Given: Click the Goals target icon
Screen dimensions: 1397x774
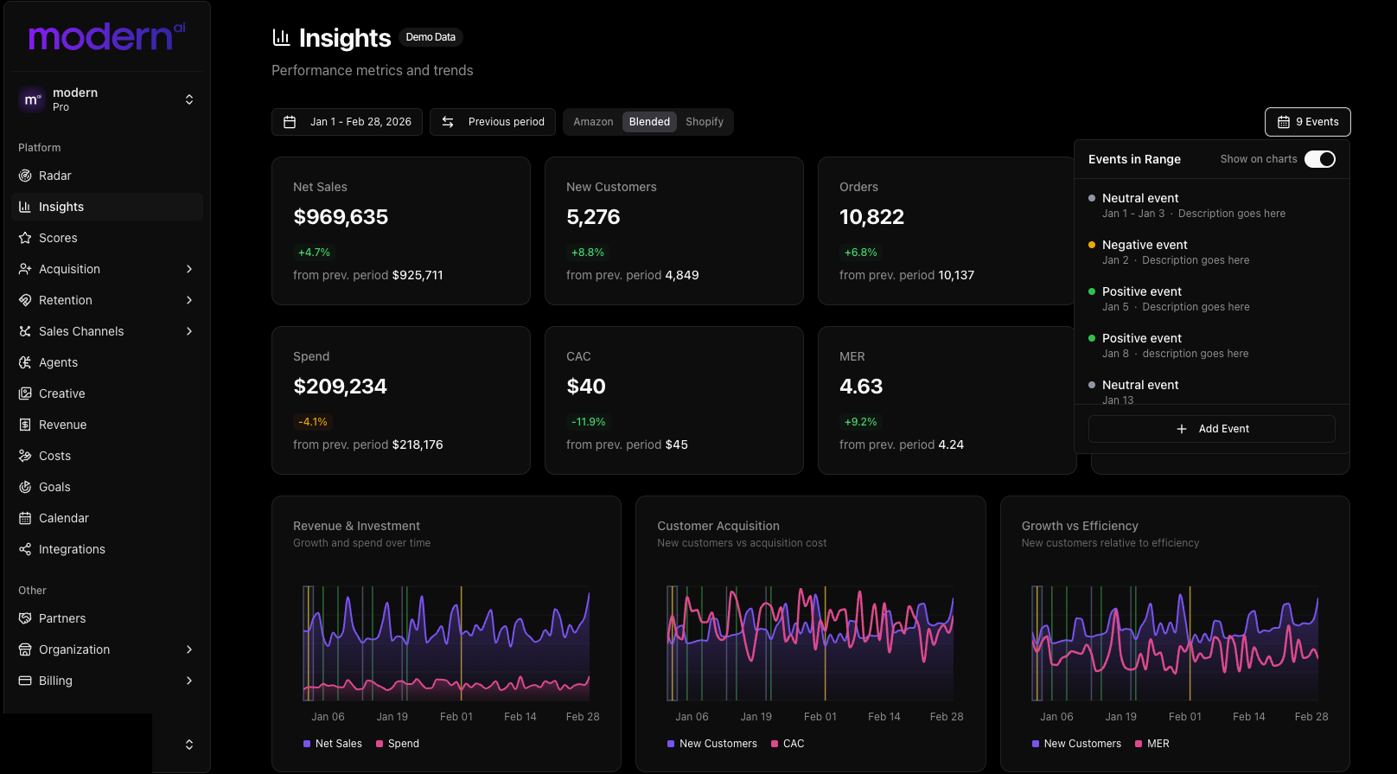Looking at the screenshot, I should tap(25, 487).
